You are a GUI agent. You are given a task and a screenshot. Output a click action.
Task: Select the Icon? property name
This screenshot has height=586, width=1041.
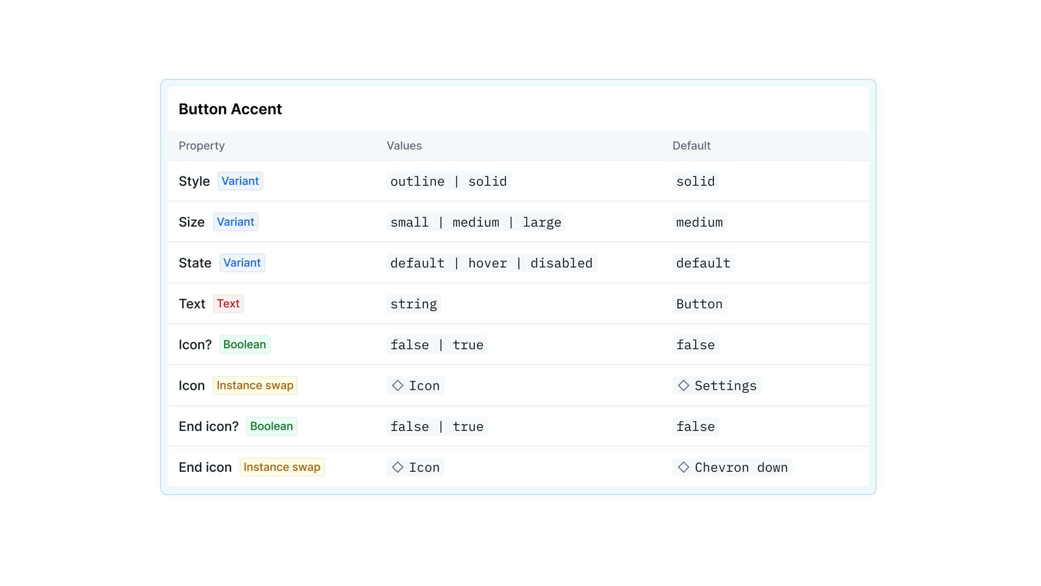[195, 345]
